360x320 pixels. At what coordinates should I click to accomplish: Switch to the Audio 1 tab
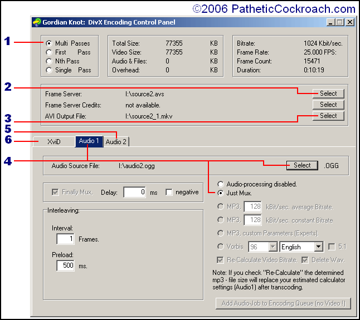89,141
